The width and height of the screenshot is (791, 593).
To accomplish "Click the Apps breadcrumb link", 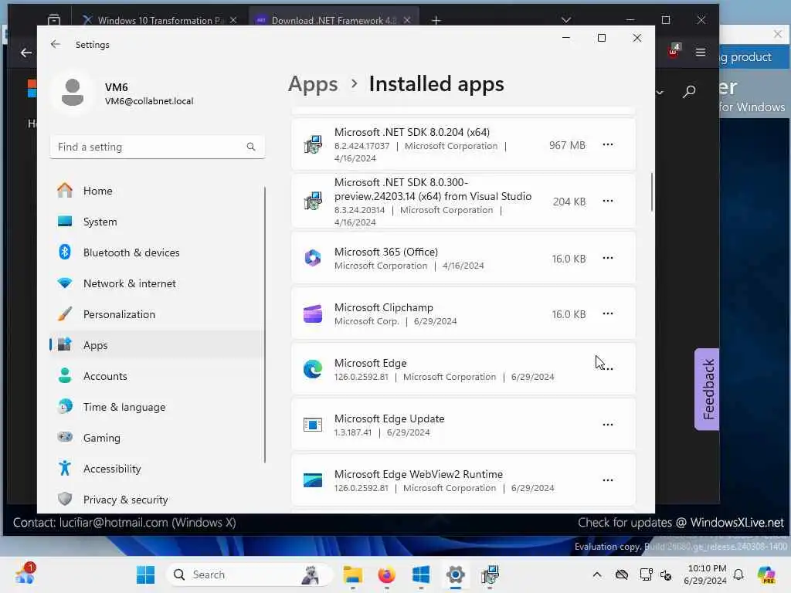I will (x=313, y=84).
